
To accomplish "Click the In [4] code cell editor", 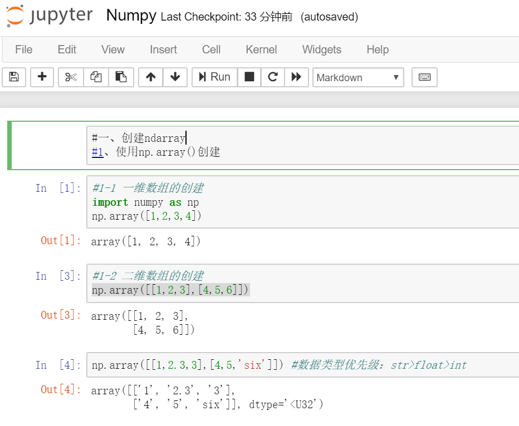I will 302,365.
